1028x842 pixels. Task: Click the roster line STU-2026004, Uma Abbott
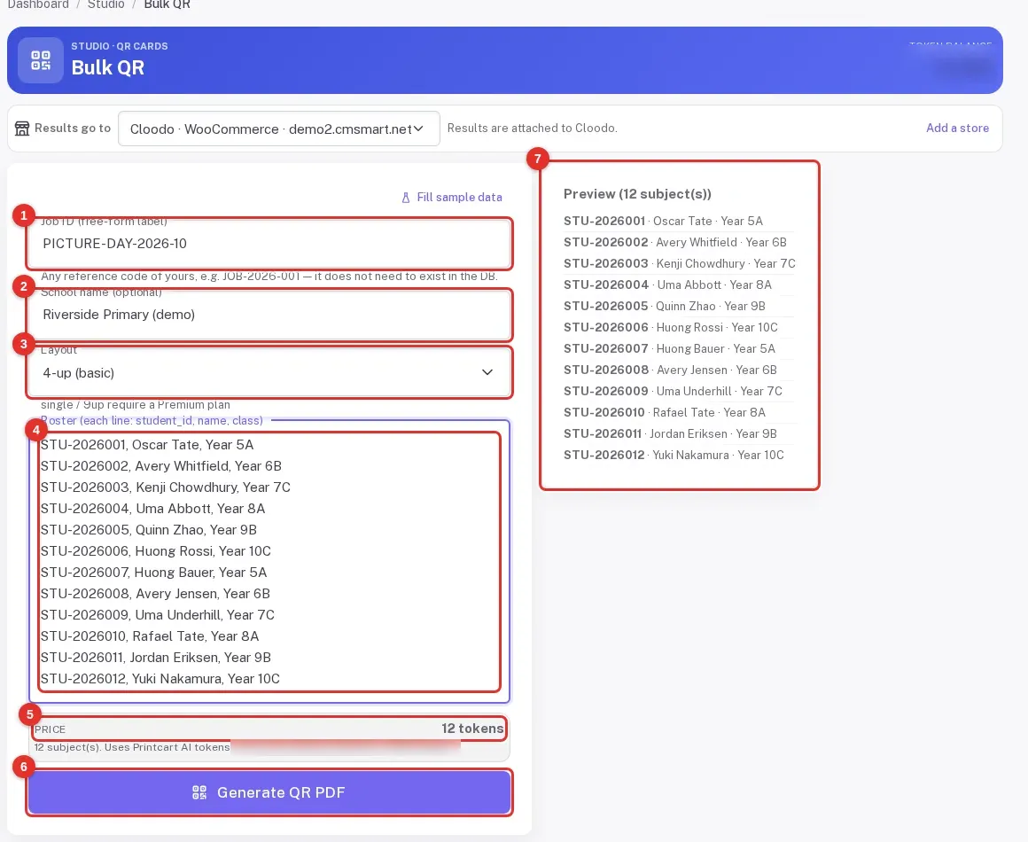(x=152, y=509)
